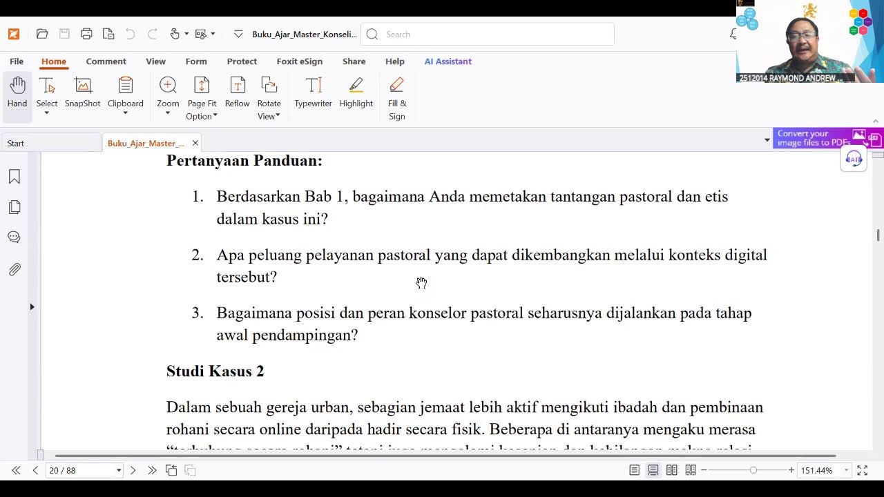Open the document tab list dropdown arrow
This screenshot has width=884, height=497.
[x=767, y=140]
